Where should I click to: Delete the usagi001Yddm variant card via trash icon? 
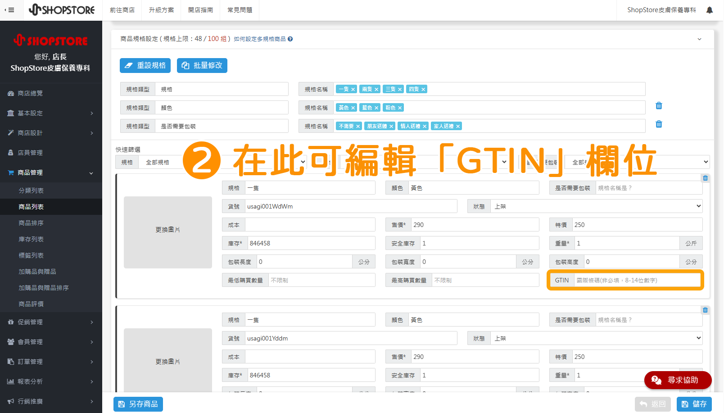(705, 310)
